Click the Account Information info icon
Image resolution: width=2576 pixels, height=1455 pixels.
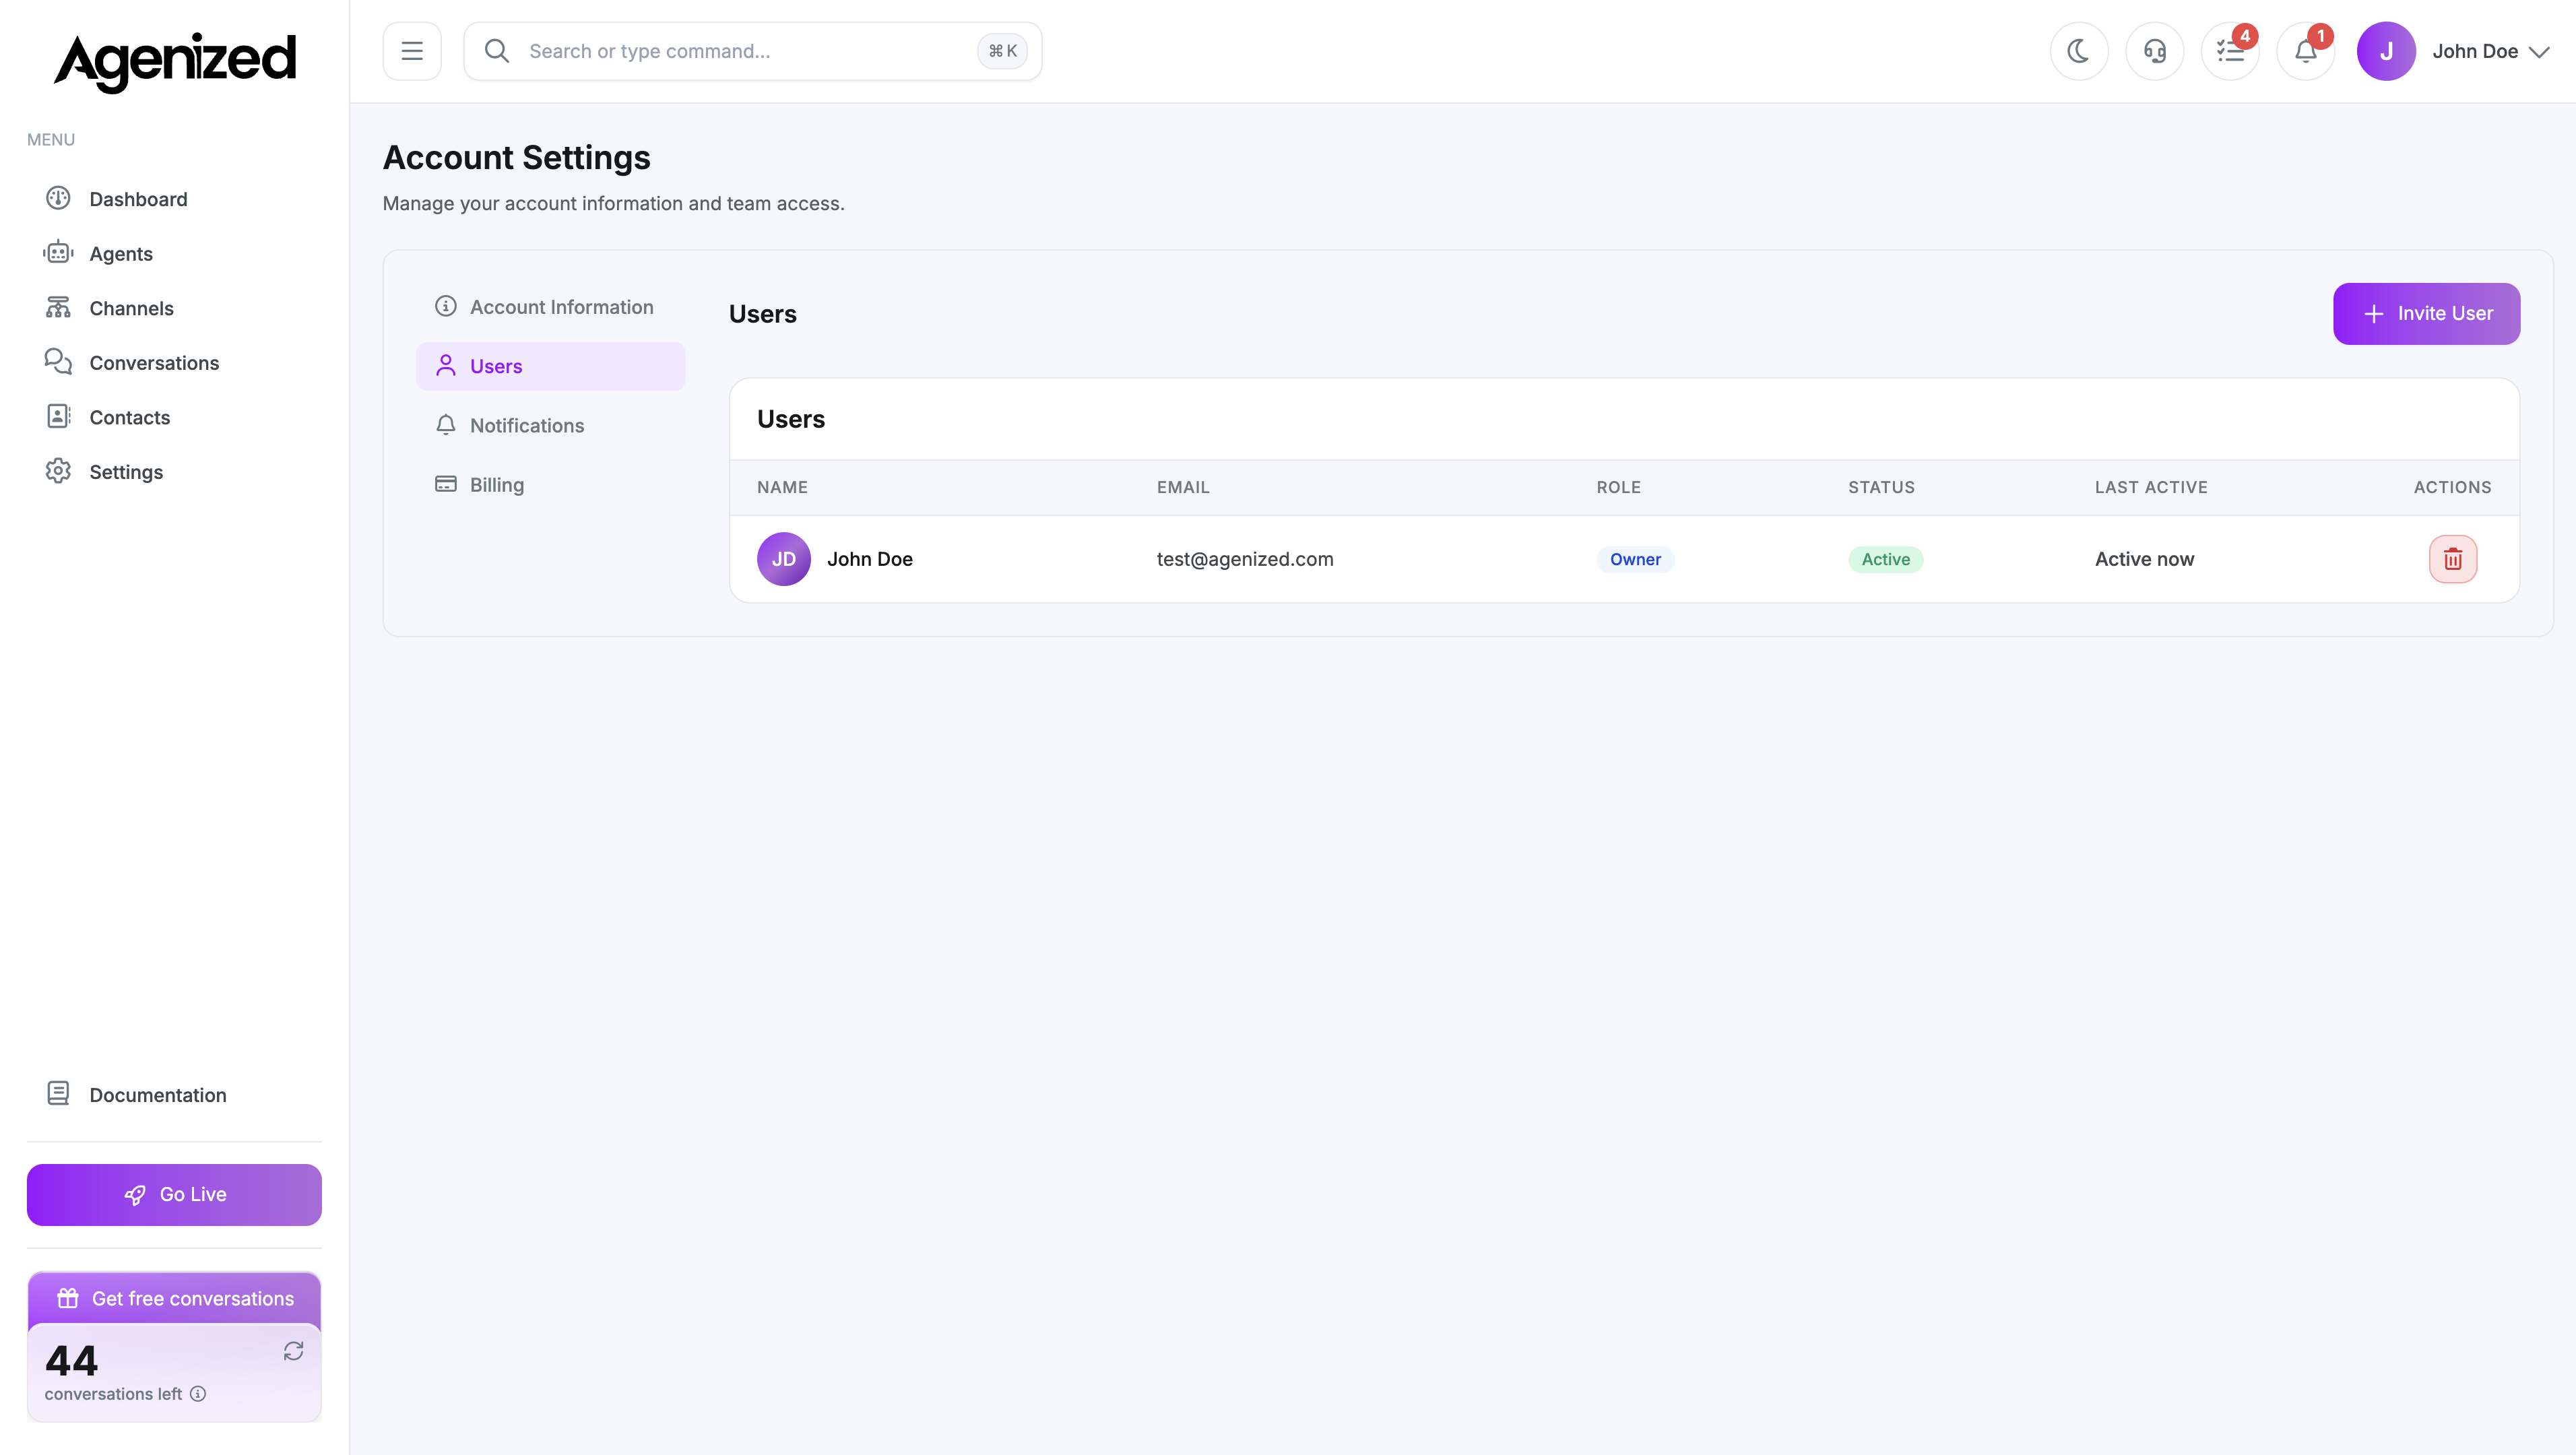[446, 306]
